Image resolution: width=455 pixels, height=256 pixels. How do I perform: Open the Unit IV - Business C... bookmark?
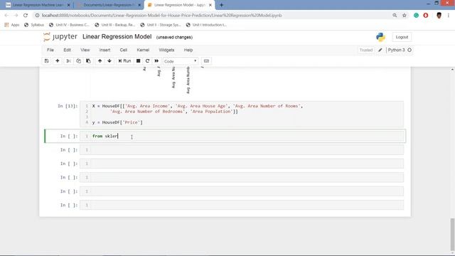[70, 25]
